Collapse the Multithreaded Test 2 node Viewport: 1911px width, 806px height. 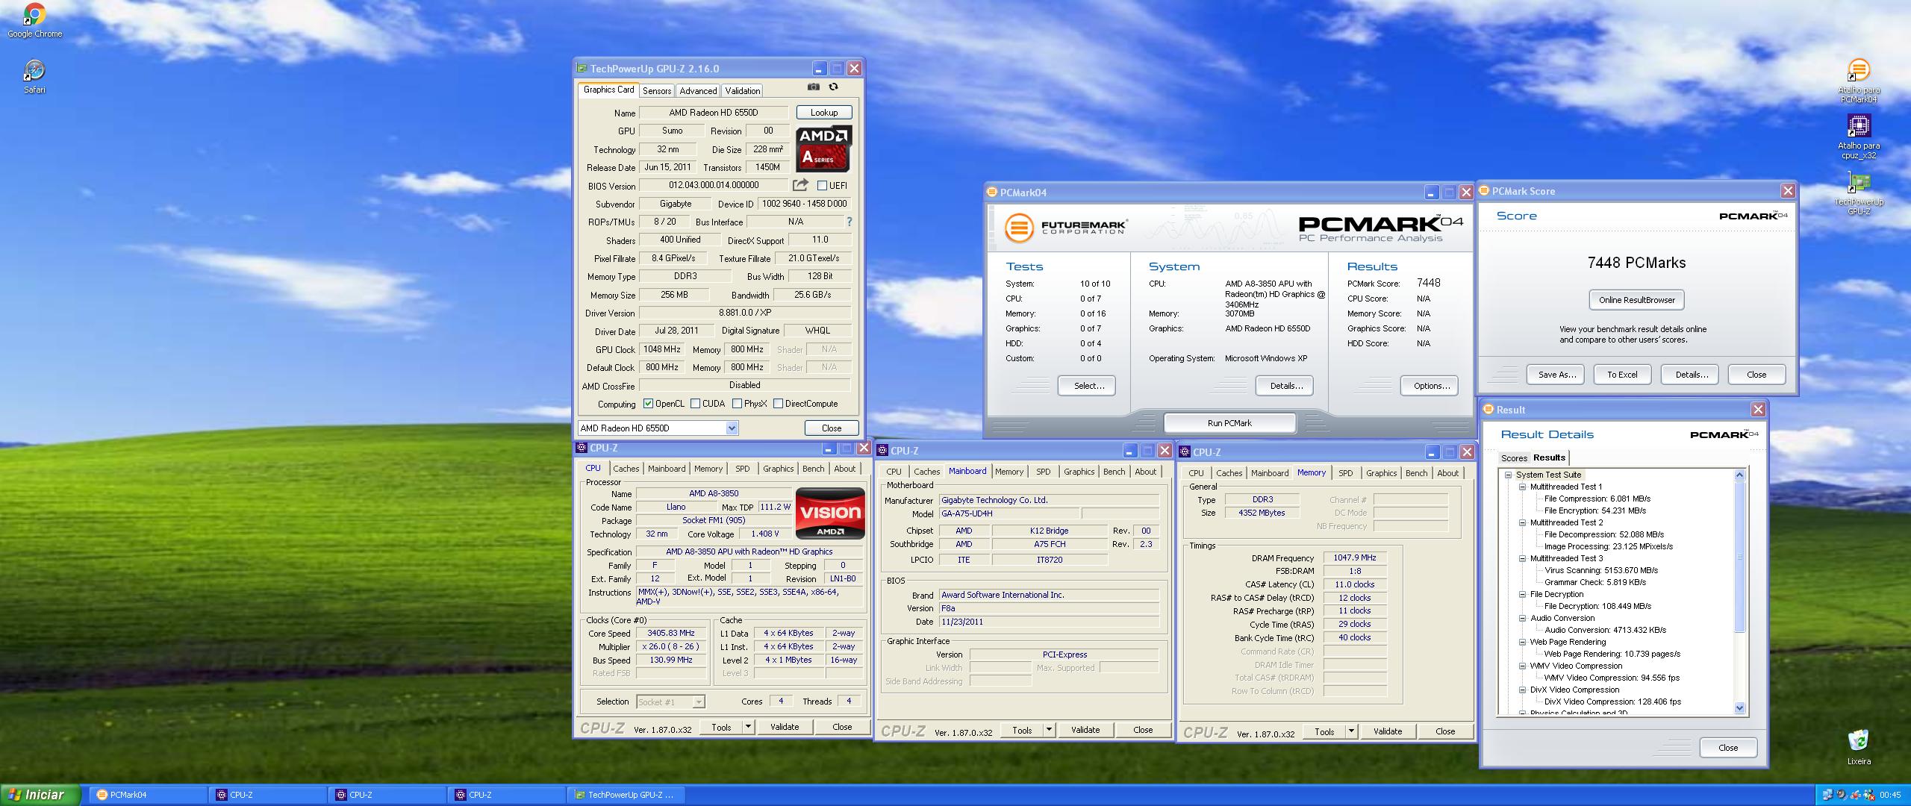click(x=1522, y=522)
